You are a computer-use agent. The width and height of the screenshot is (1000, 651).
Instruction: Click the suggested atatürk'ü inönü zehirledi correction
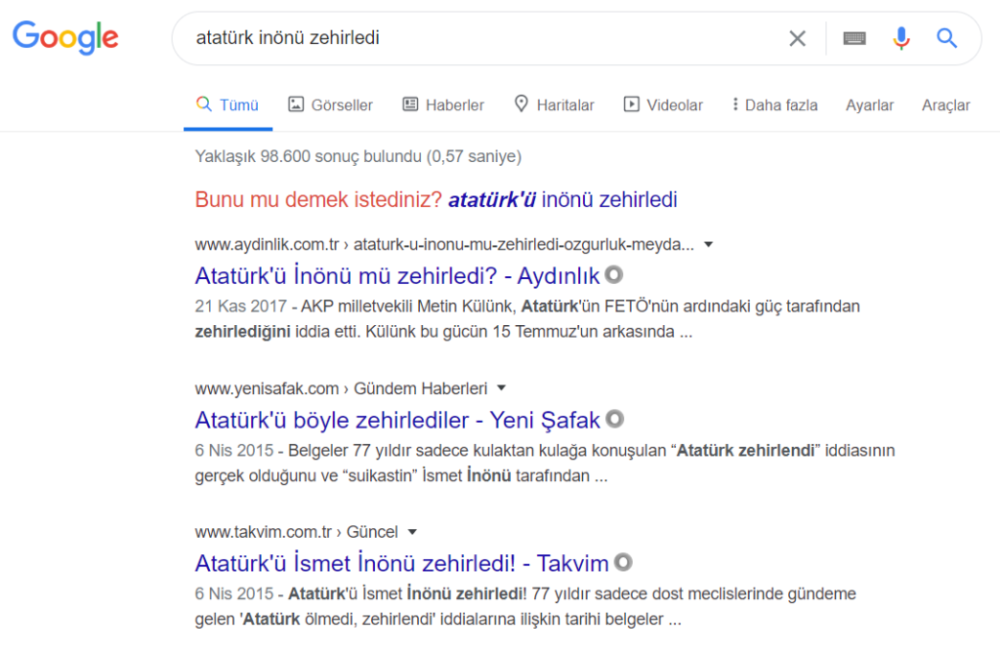(x=562, y=199)
